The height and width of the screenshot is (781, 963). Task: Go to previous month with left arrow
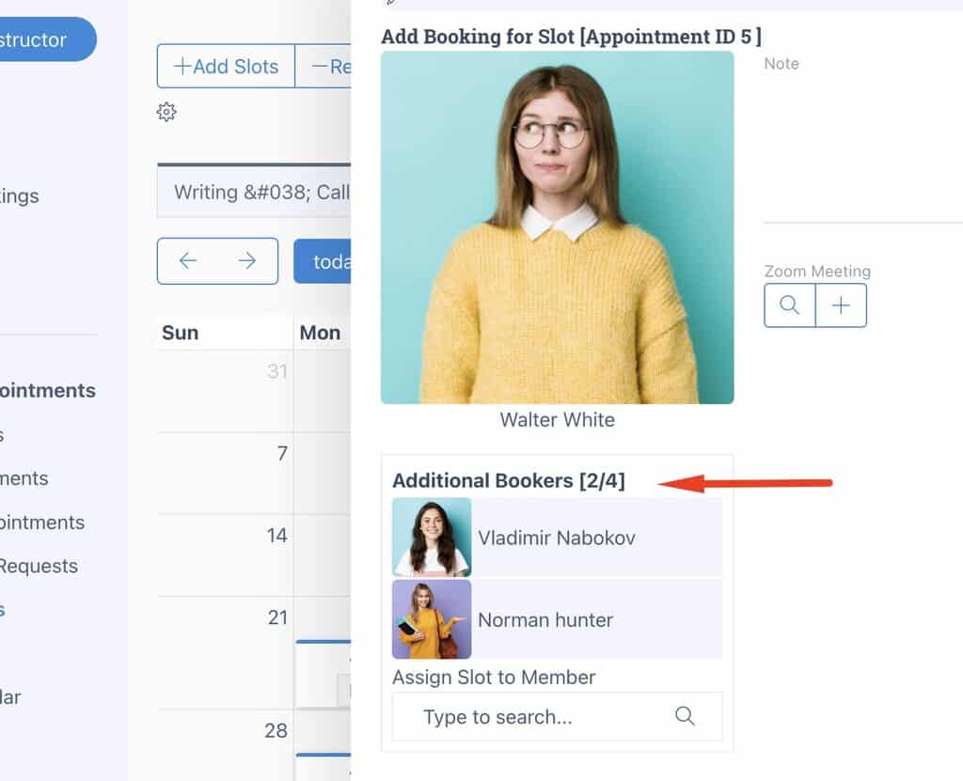[x=188, y=261]
